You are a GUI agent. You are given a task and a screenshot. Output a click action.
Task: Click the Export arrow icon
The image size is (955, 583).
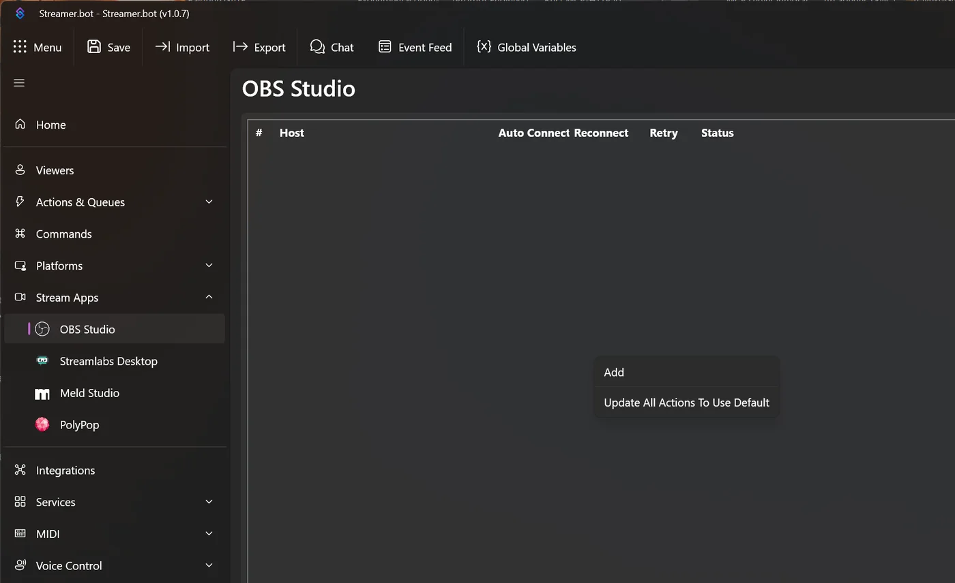240,46
